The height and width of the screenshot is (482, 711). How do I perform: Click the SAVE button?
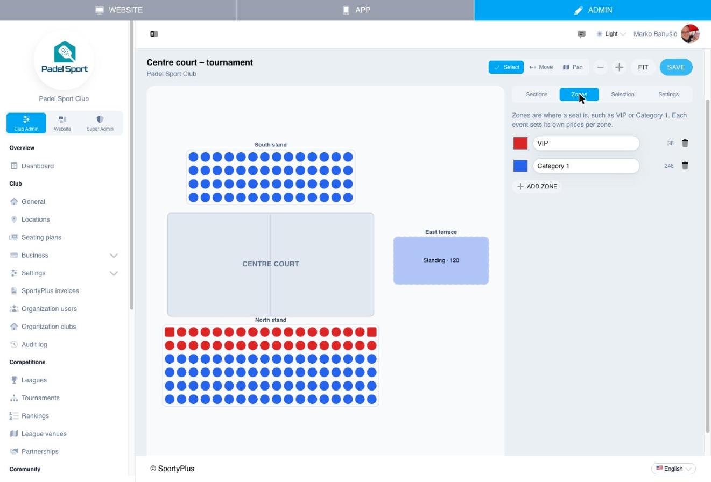tap(676, 67)
